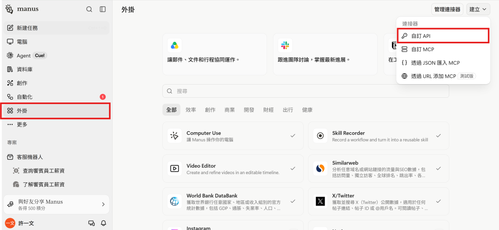Toggle the X/Twitter checkmark
The image size is (499, 230).
[438, 201]
